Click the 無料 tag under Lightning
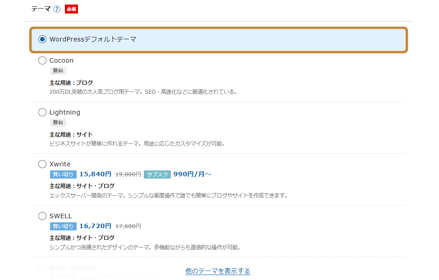Viewport: 439px width, 280px height. tap(58, 123)
